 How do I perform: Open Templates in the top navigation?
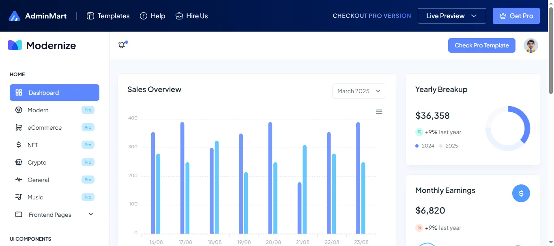[108, 16]
